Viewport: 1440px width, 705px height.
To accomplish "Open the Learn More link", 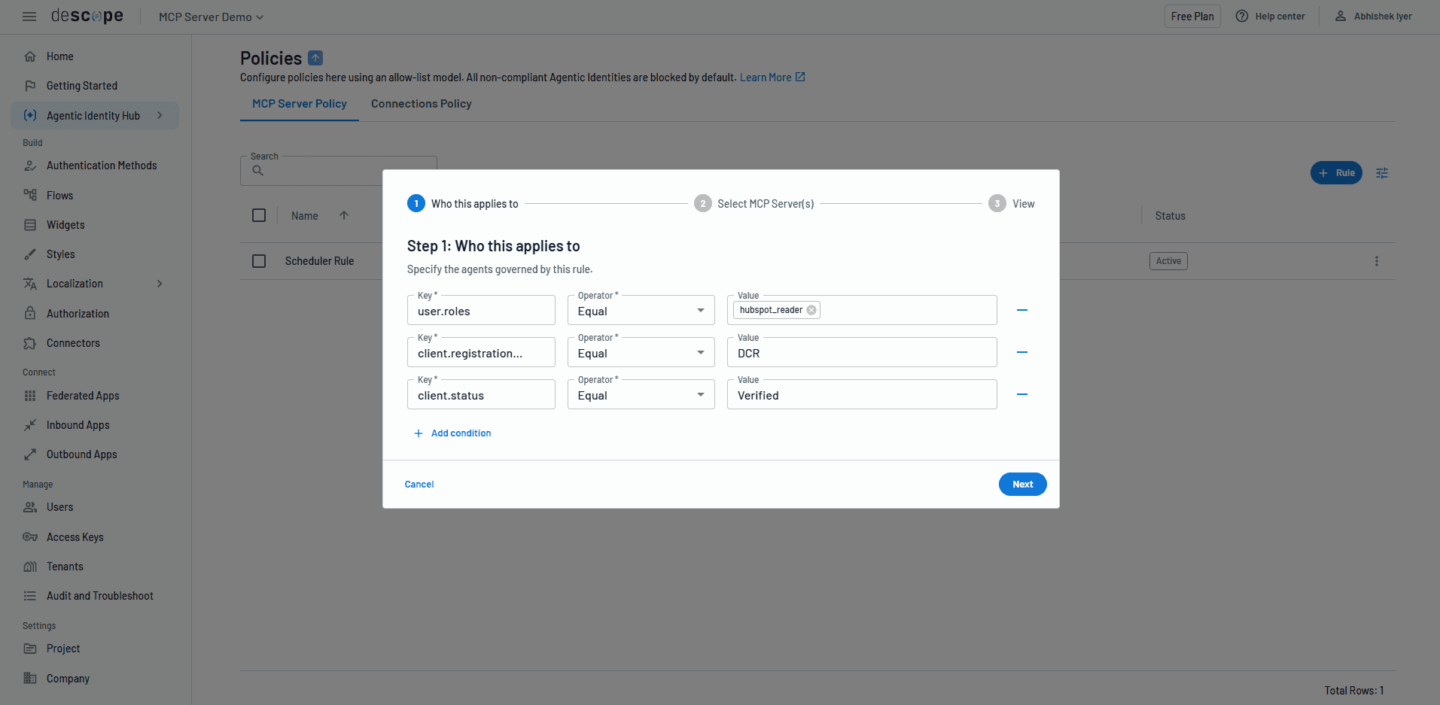I will pos(766,77).
